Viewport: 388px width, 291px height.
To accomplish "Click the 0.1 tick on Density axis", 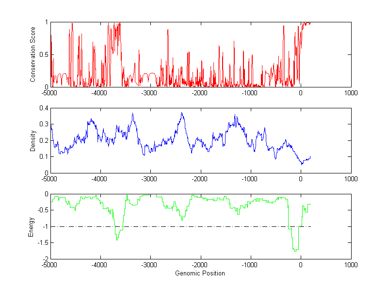I will tap(43, 156).
